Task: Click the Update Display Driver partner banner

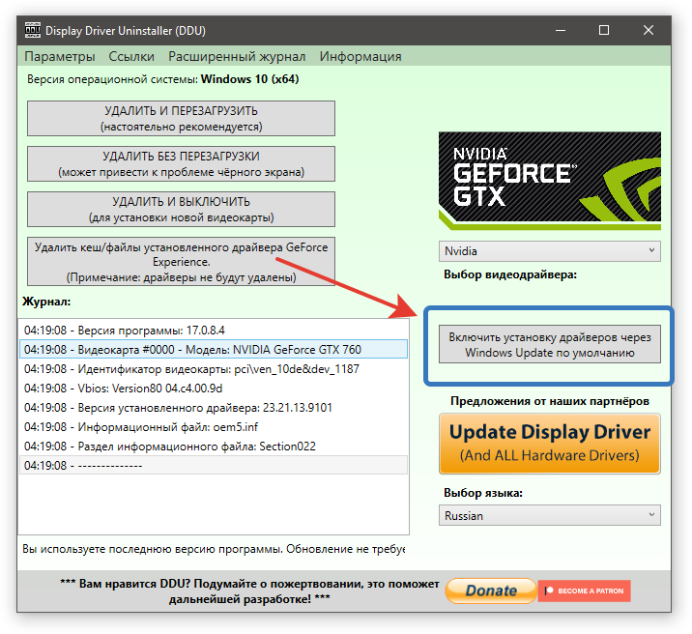Action: [x=550, y=444]
